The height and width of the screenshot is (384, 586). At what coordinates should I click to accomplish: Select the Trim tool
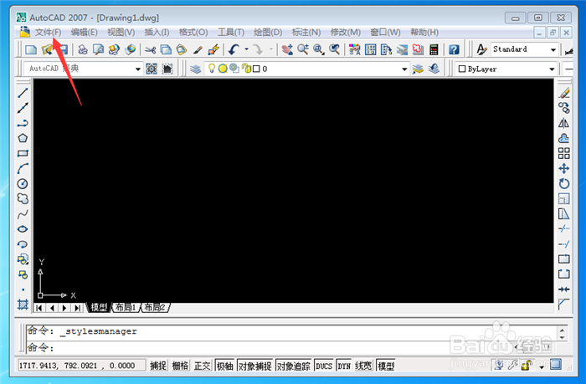tap(564, 229)
